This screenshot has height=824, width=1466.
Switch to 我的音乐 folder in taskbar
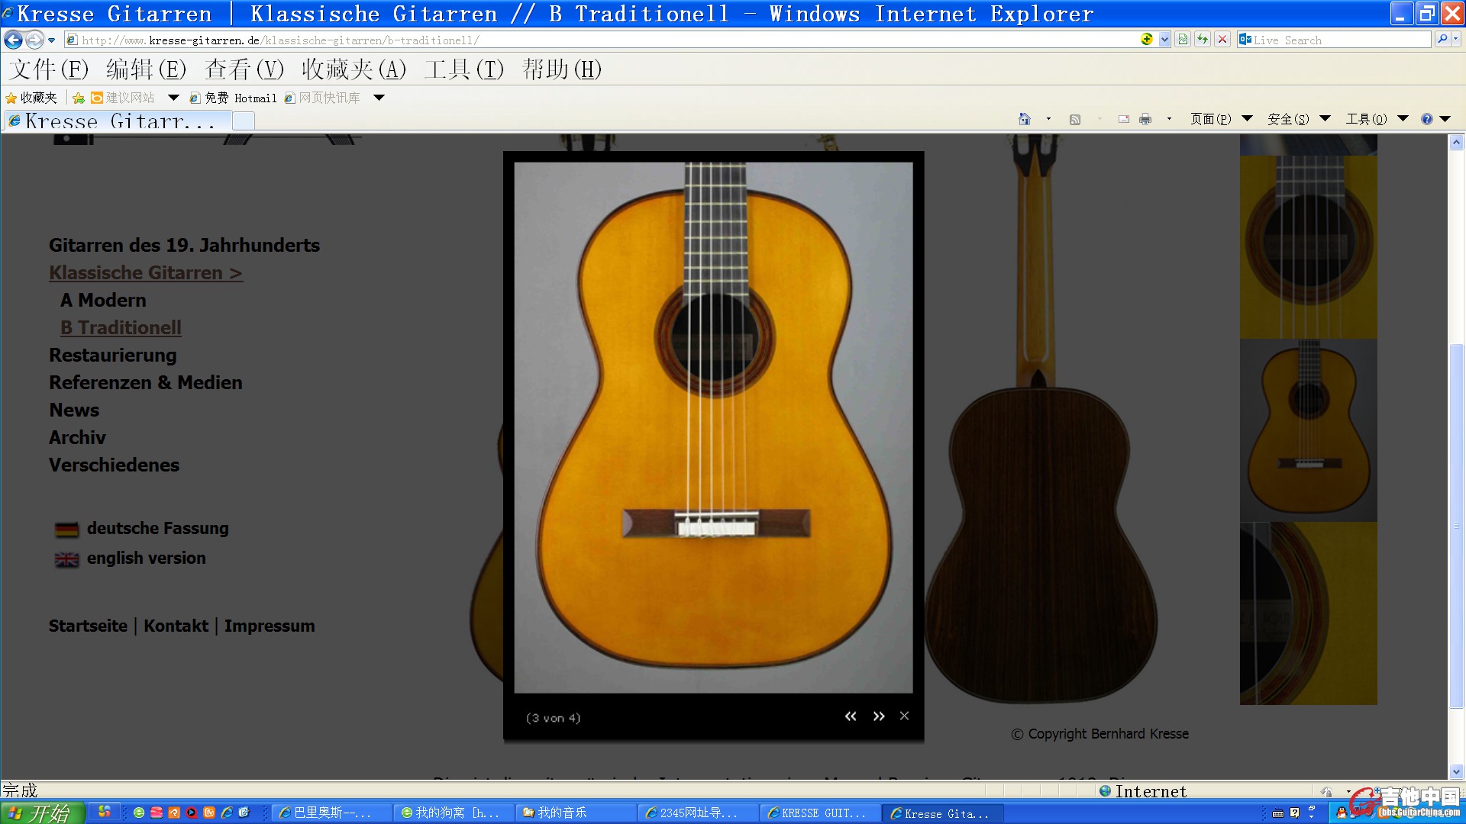click(x=576, y=813)
